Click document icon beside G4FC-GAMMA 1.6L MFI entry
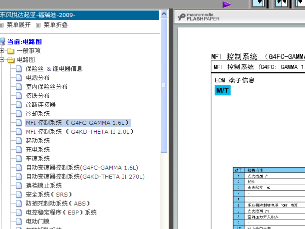Screen dimensions: 305x229 point(19,123)
